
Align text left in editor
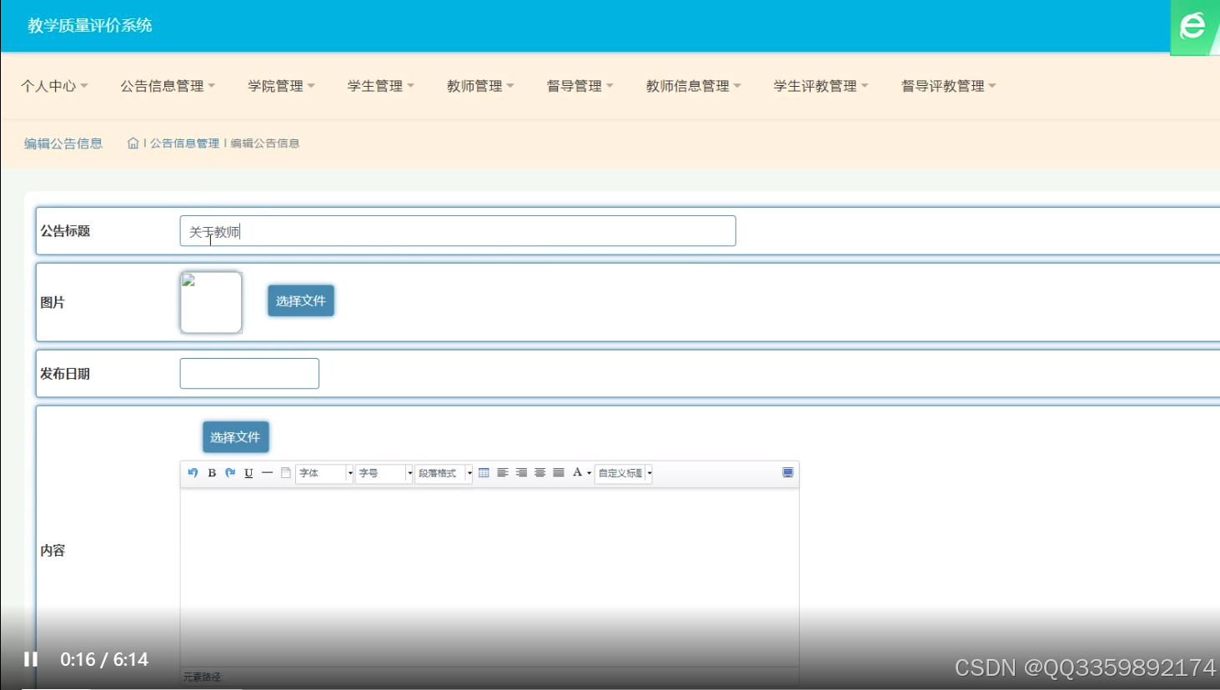pos(502,472)
